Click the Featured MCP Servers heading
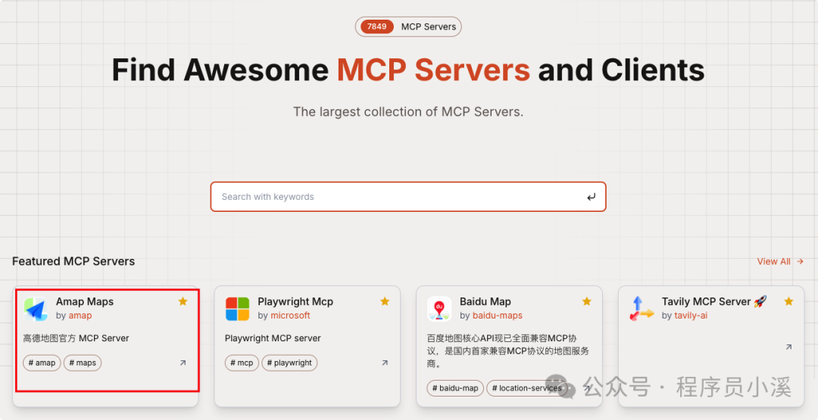818x420 pixels. [73, 261]
